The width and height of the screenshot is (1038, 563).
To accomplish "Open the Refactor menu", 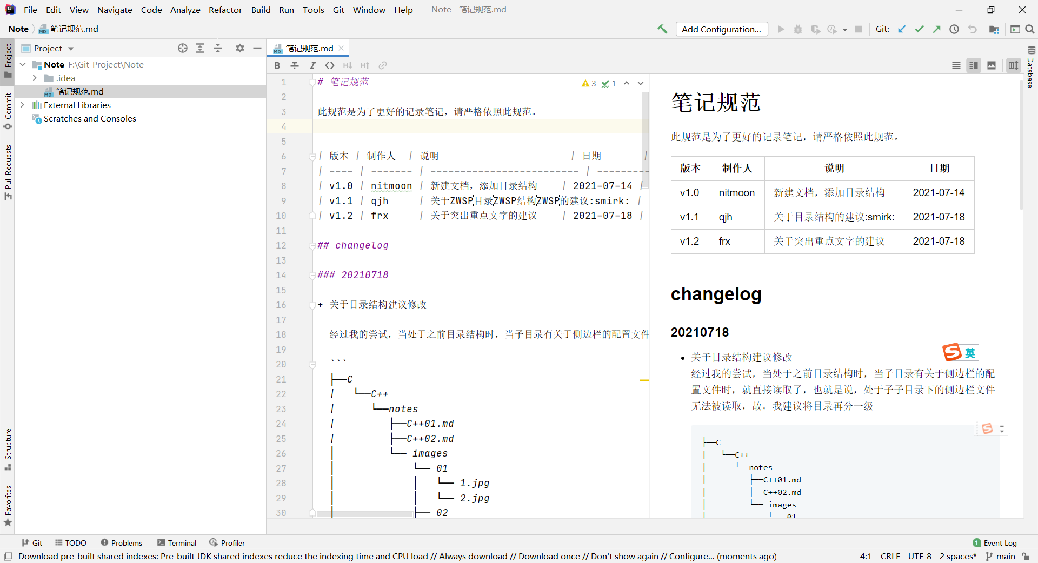I will (225, 10).
